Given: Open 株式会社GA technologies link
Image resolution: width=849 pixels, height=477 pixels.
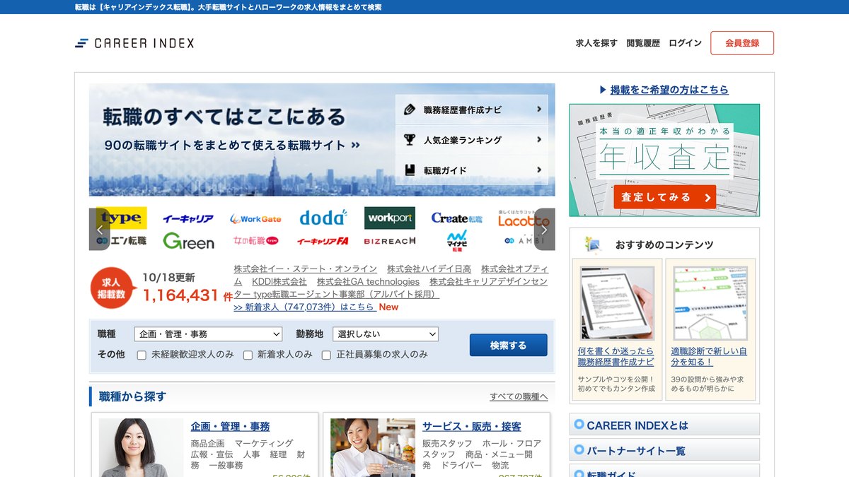Looking at the screenshot, I should (368, 281).
